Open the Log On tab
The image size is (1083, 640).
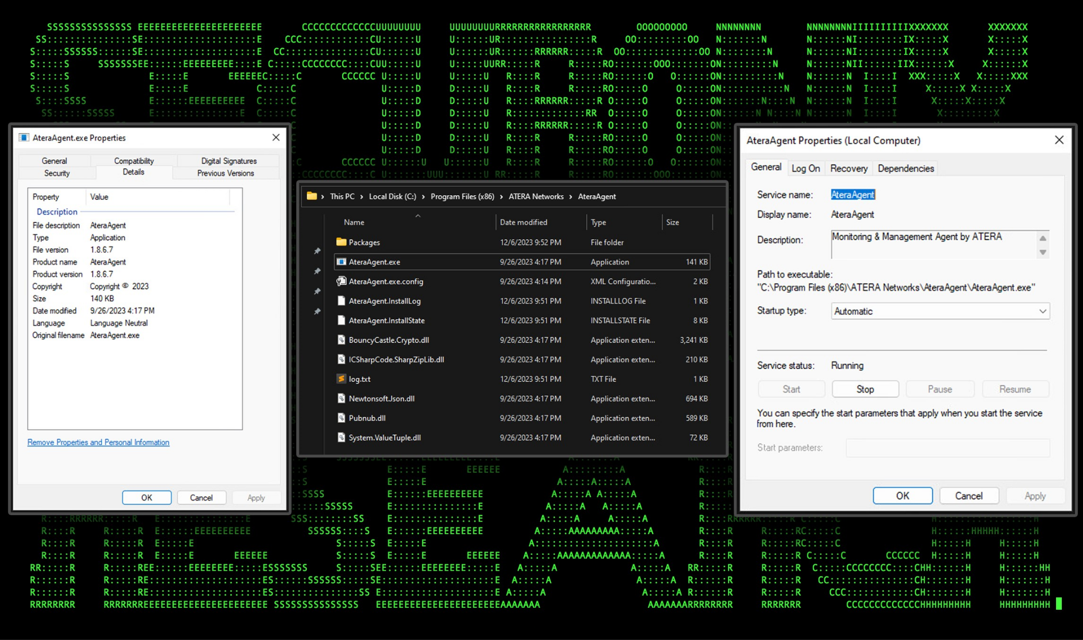pyautogui.click(x=805, y=168)
